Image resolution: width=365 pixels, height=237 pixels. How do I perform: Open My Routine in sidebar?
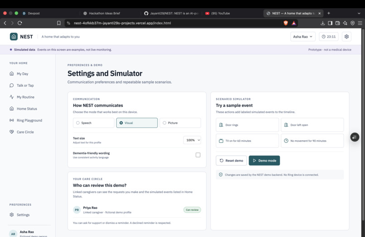(25, 97)
